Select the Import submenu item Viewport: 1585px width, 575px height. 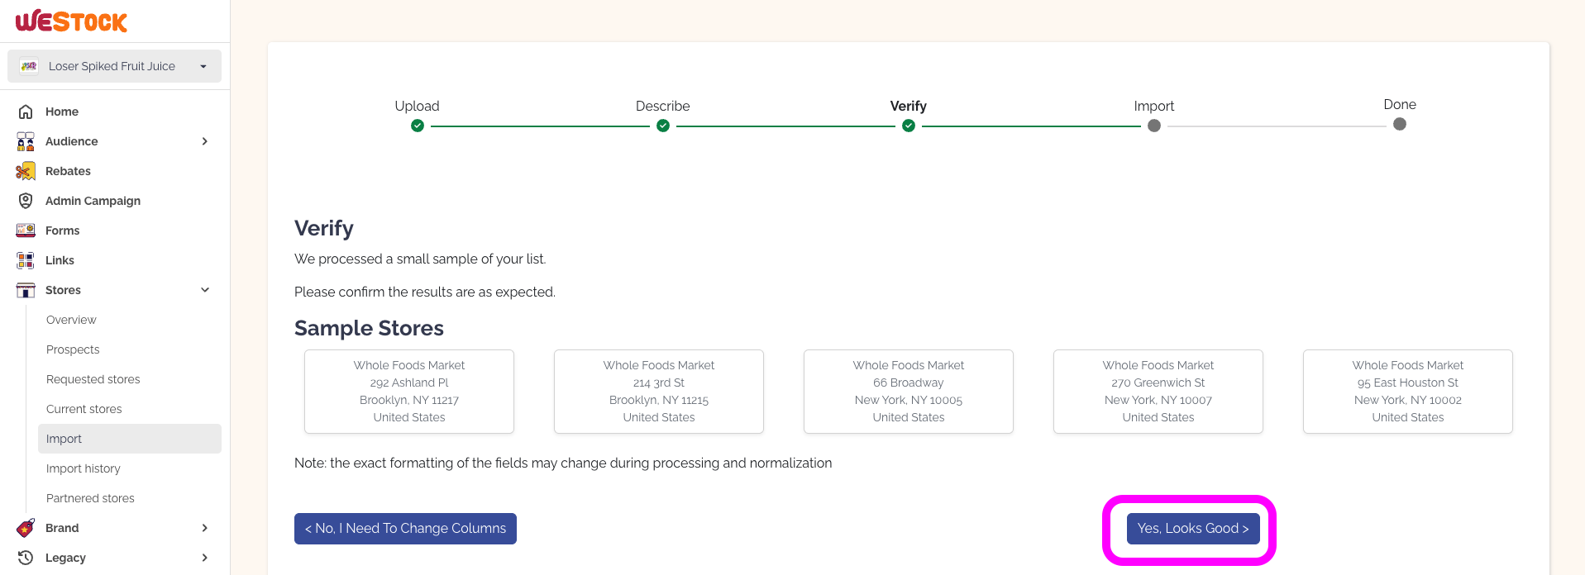(x=130, y=439)
